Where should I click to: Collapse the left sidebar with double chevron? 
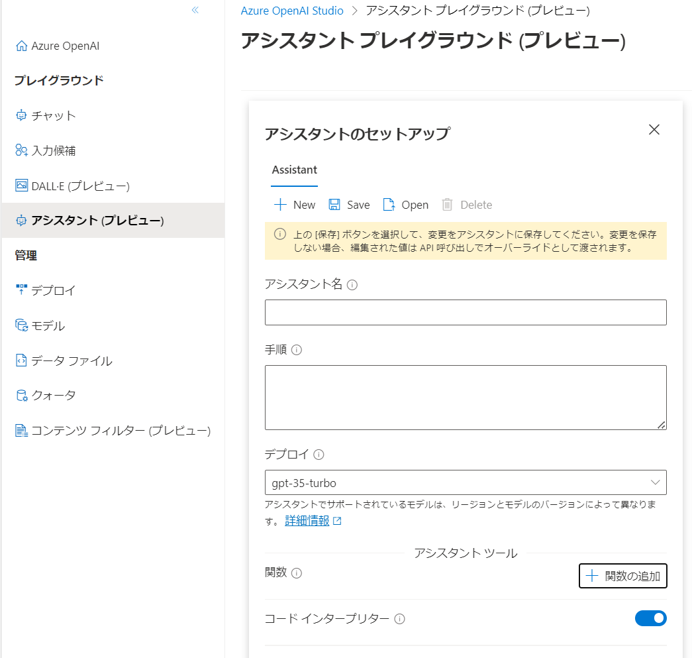195,10
